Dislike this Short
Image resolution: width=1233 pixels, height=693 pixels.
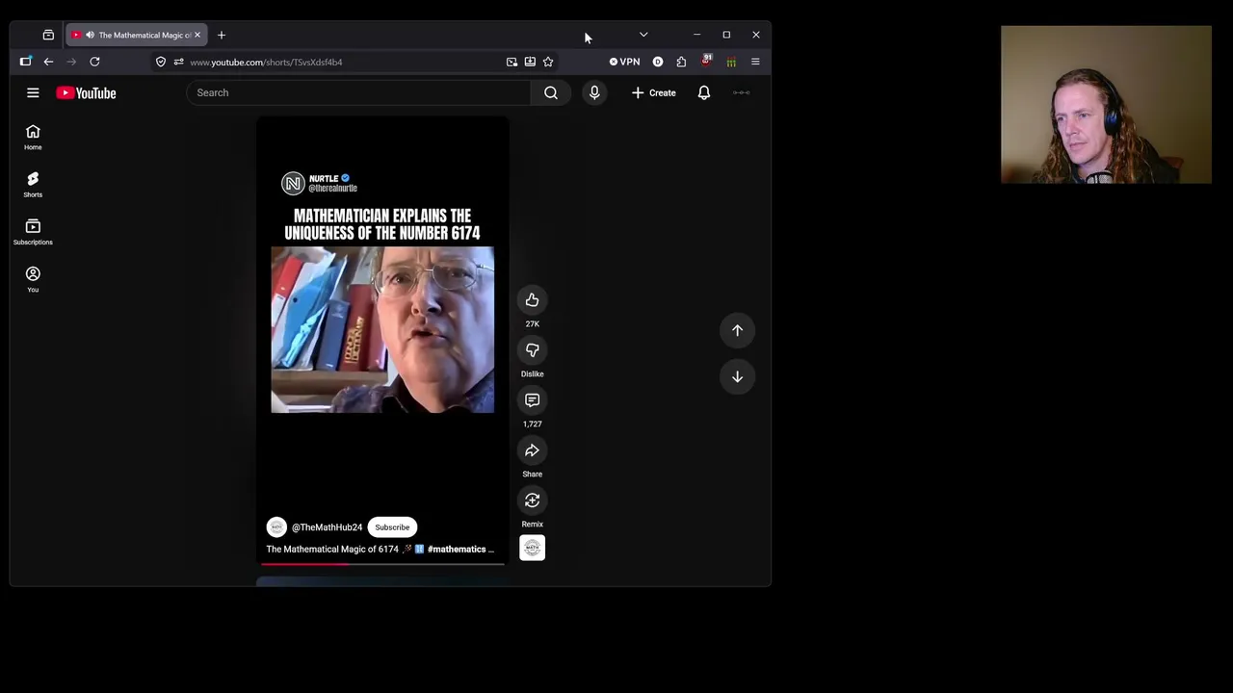[532, 350]
